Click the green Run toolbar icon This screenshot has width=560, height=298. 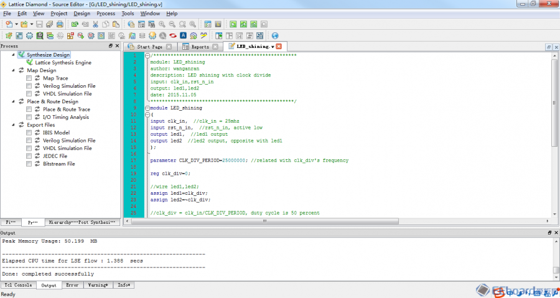[233, 24]
